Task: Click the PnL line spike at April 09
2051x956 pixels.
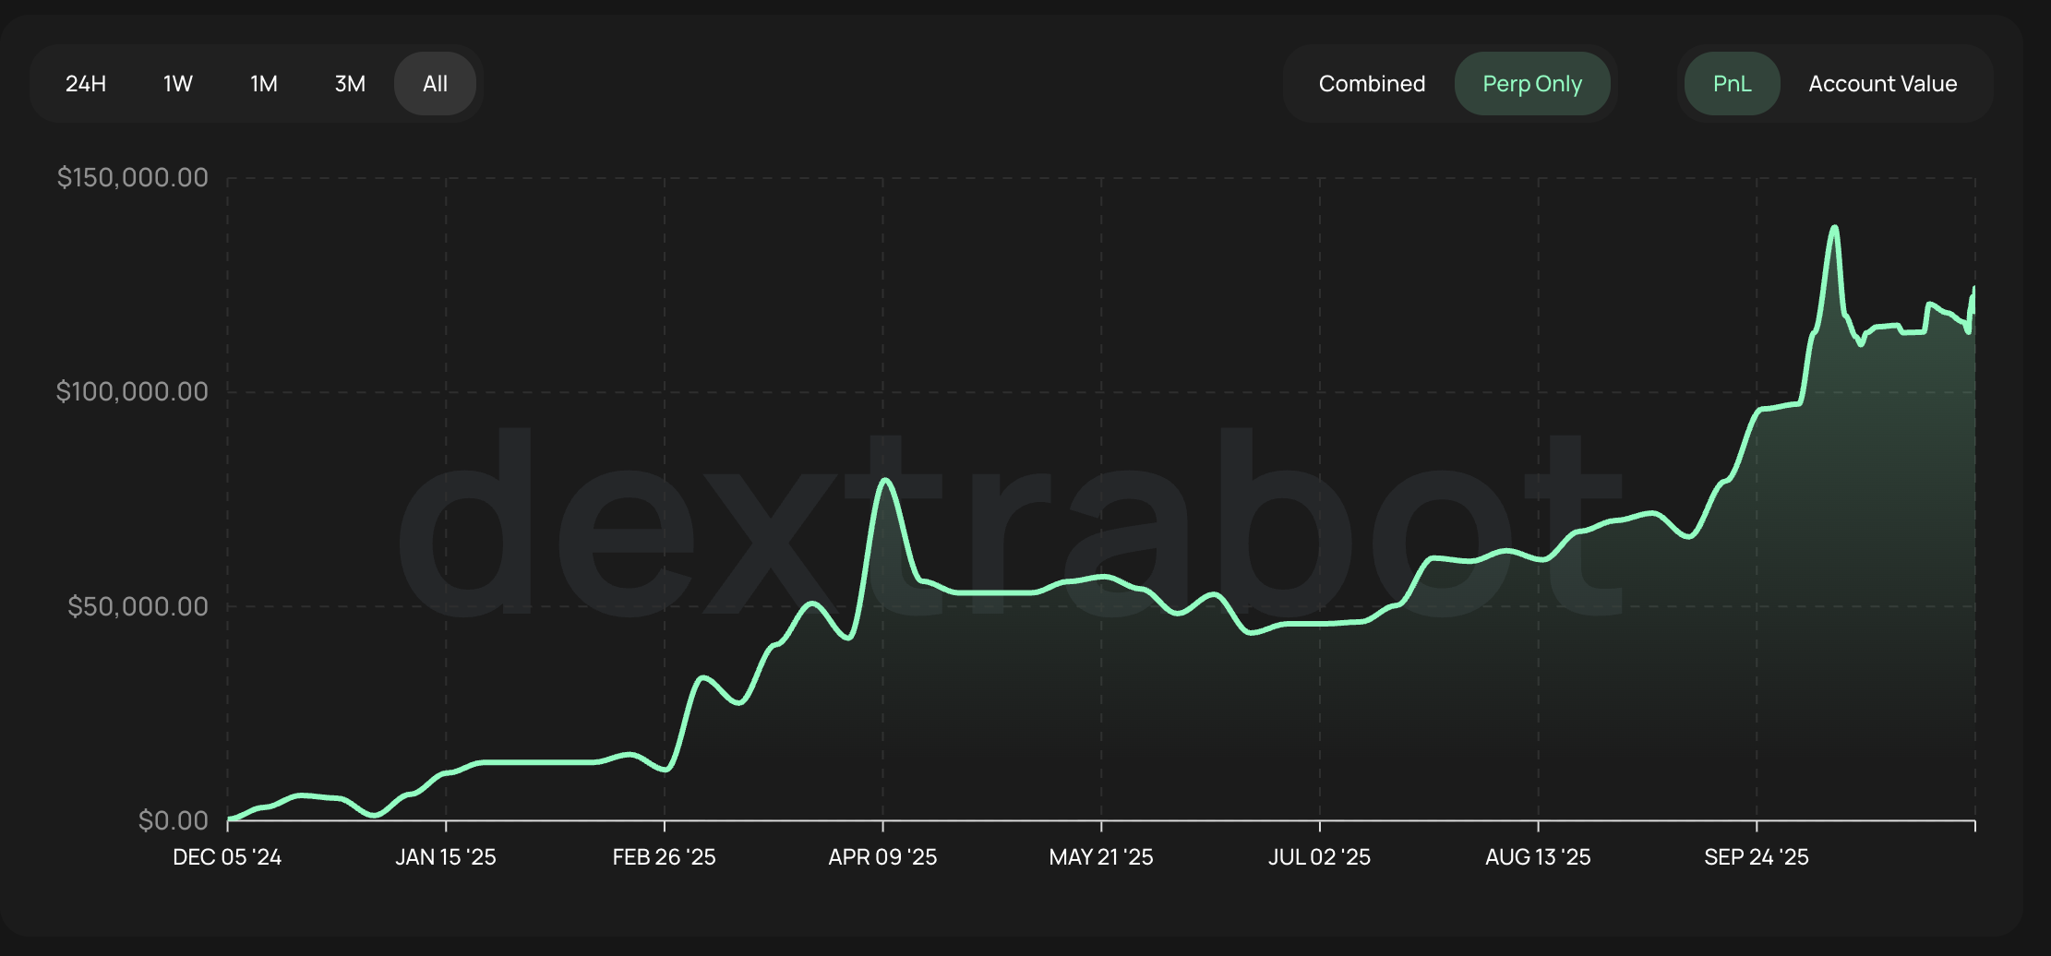Action: coord(885,481)
